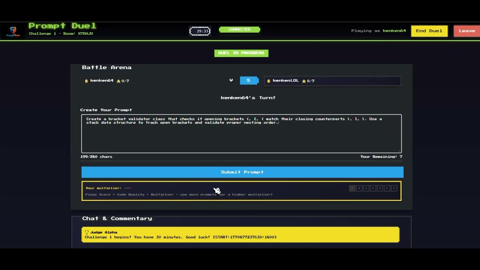
Task: Click multiplier step box 6
Action: coord(387,188)
